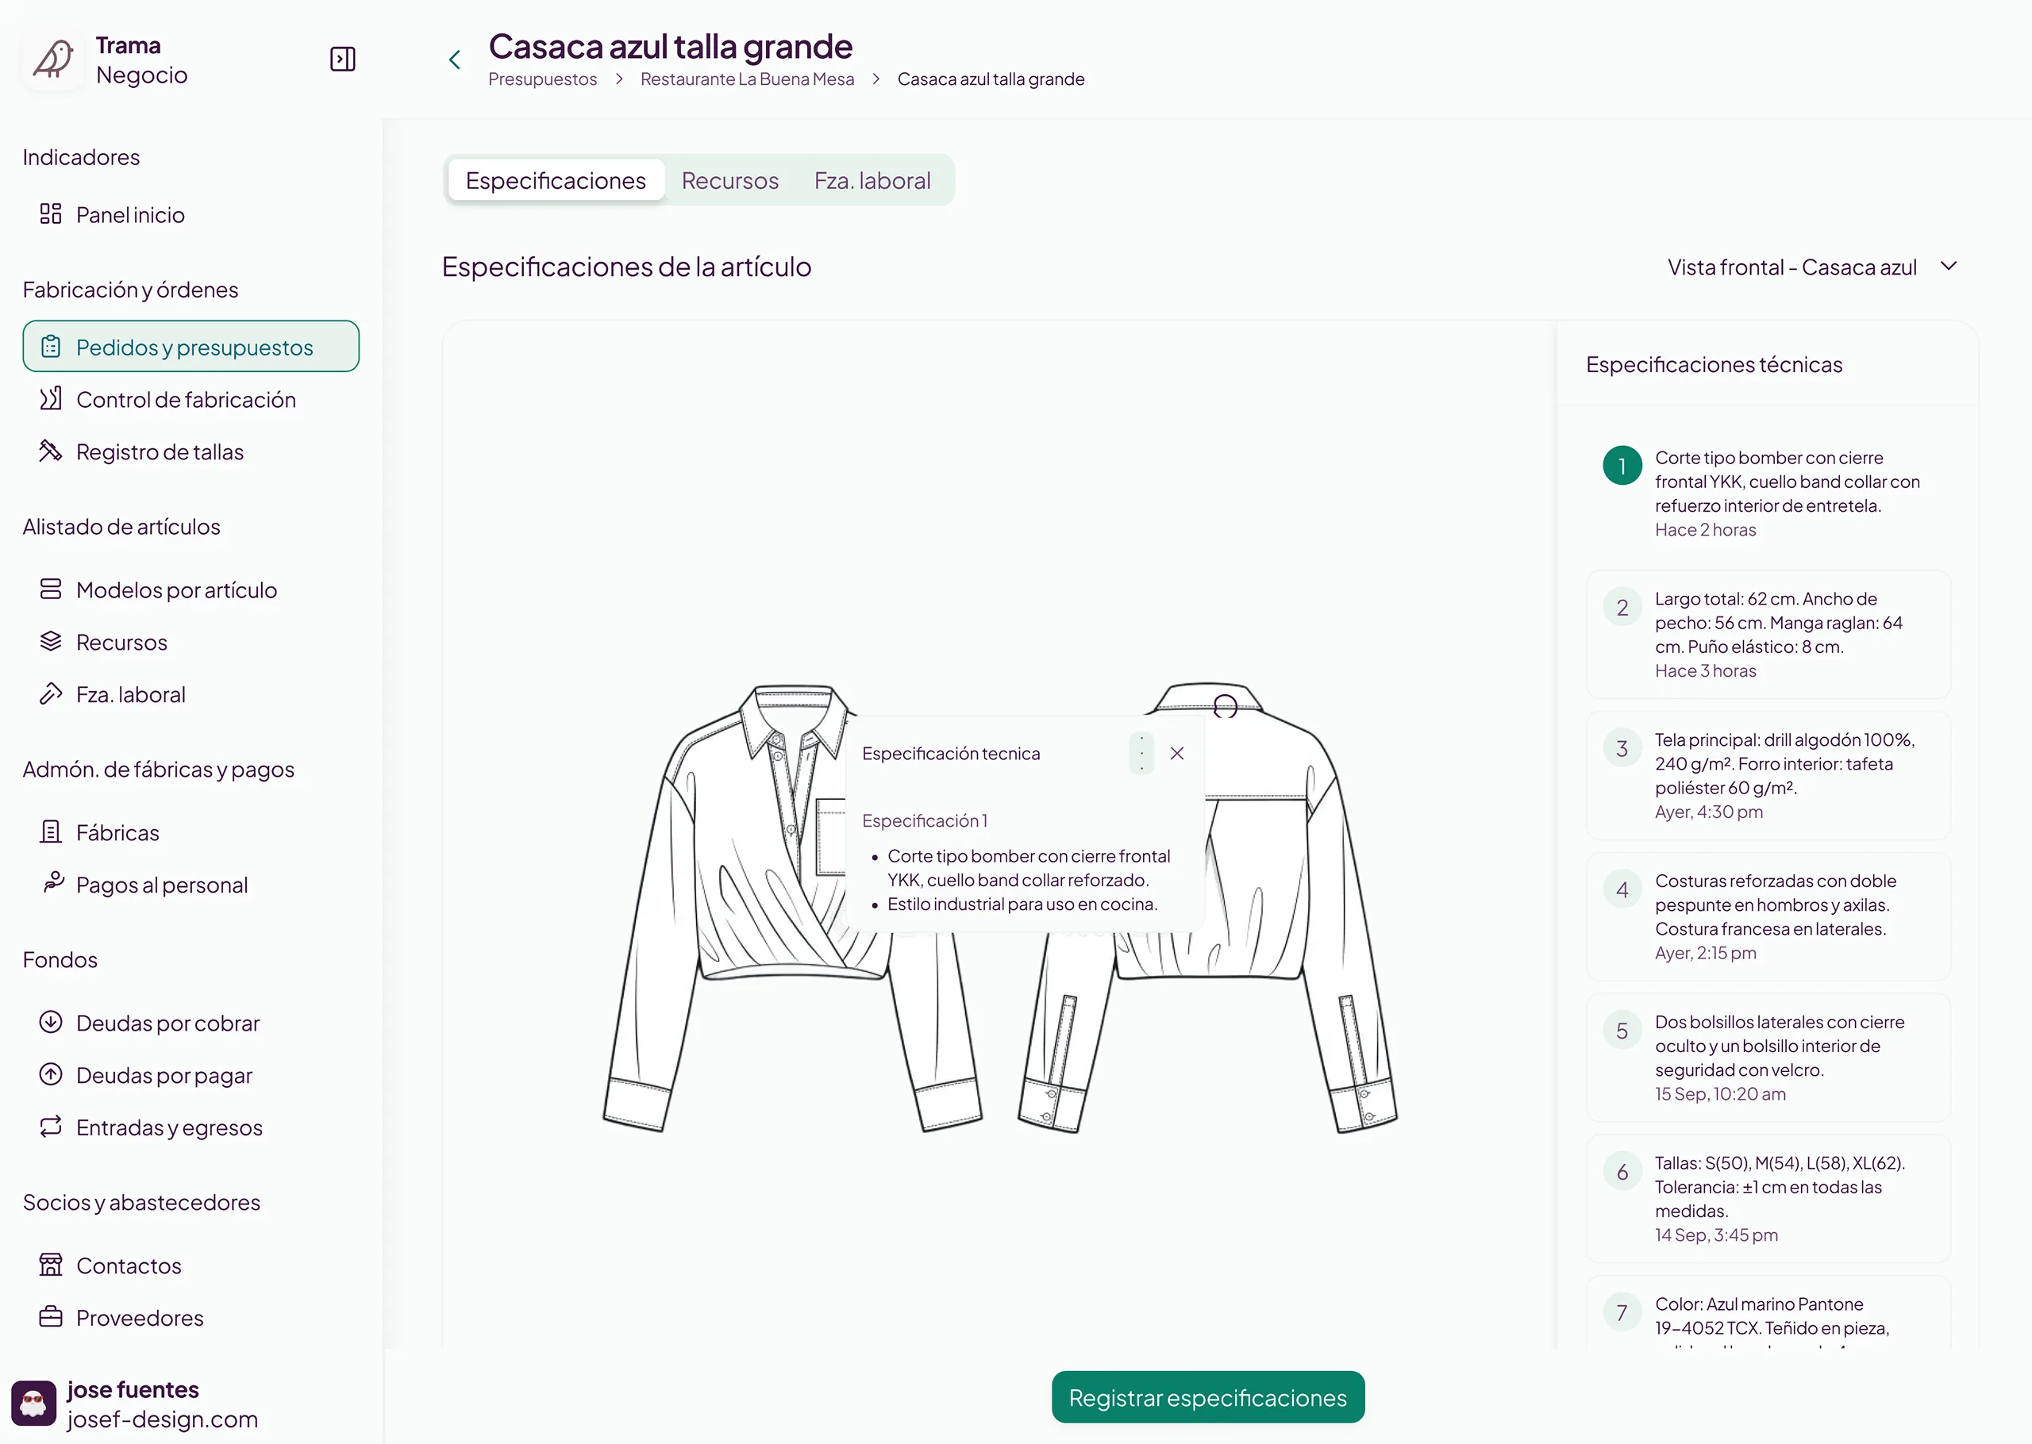This screenshot has width=2032, height=1444.
Task: Open the popup's vertical dots menu
Action: coord(1142,754)
